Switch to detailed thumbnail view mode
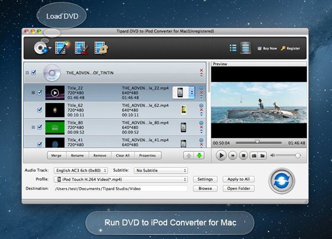The width and height of the screenshot is (332, 239). pyautogui.click(x=245, y=48)
